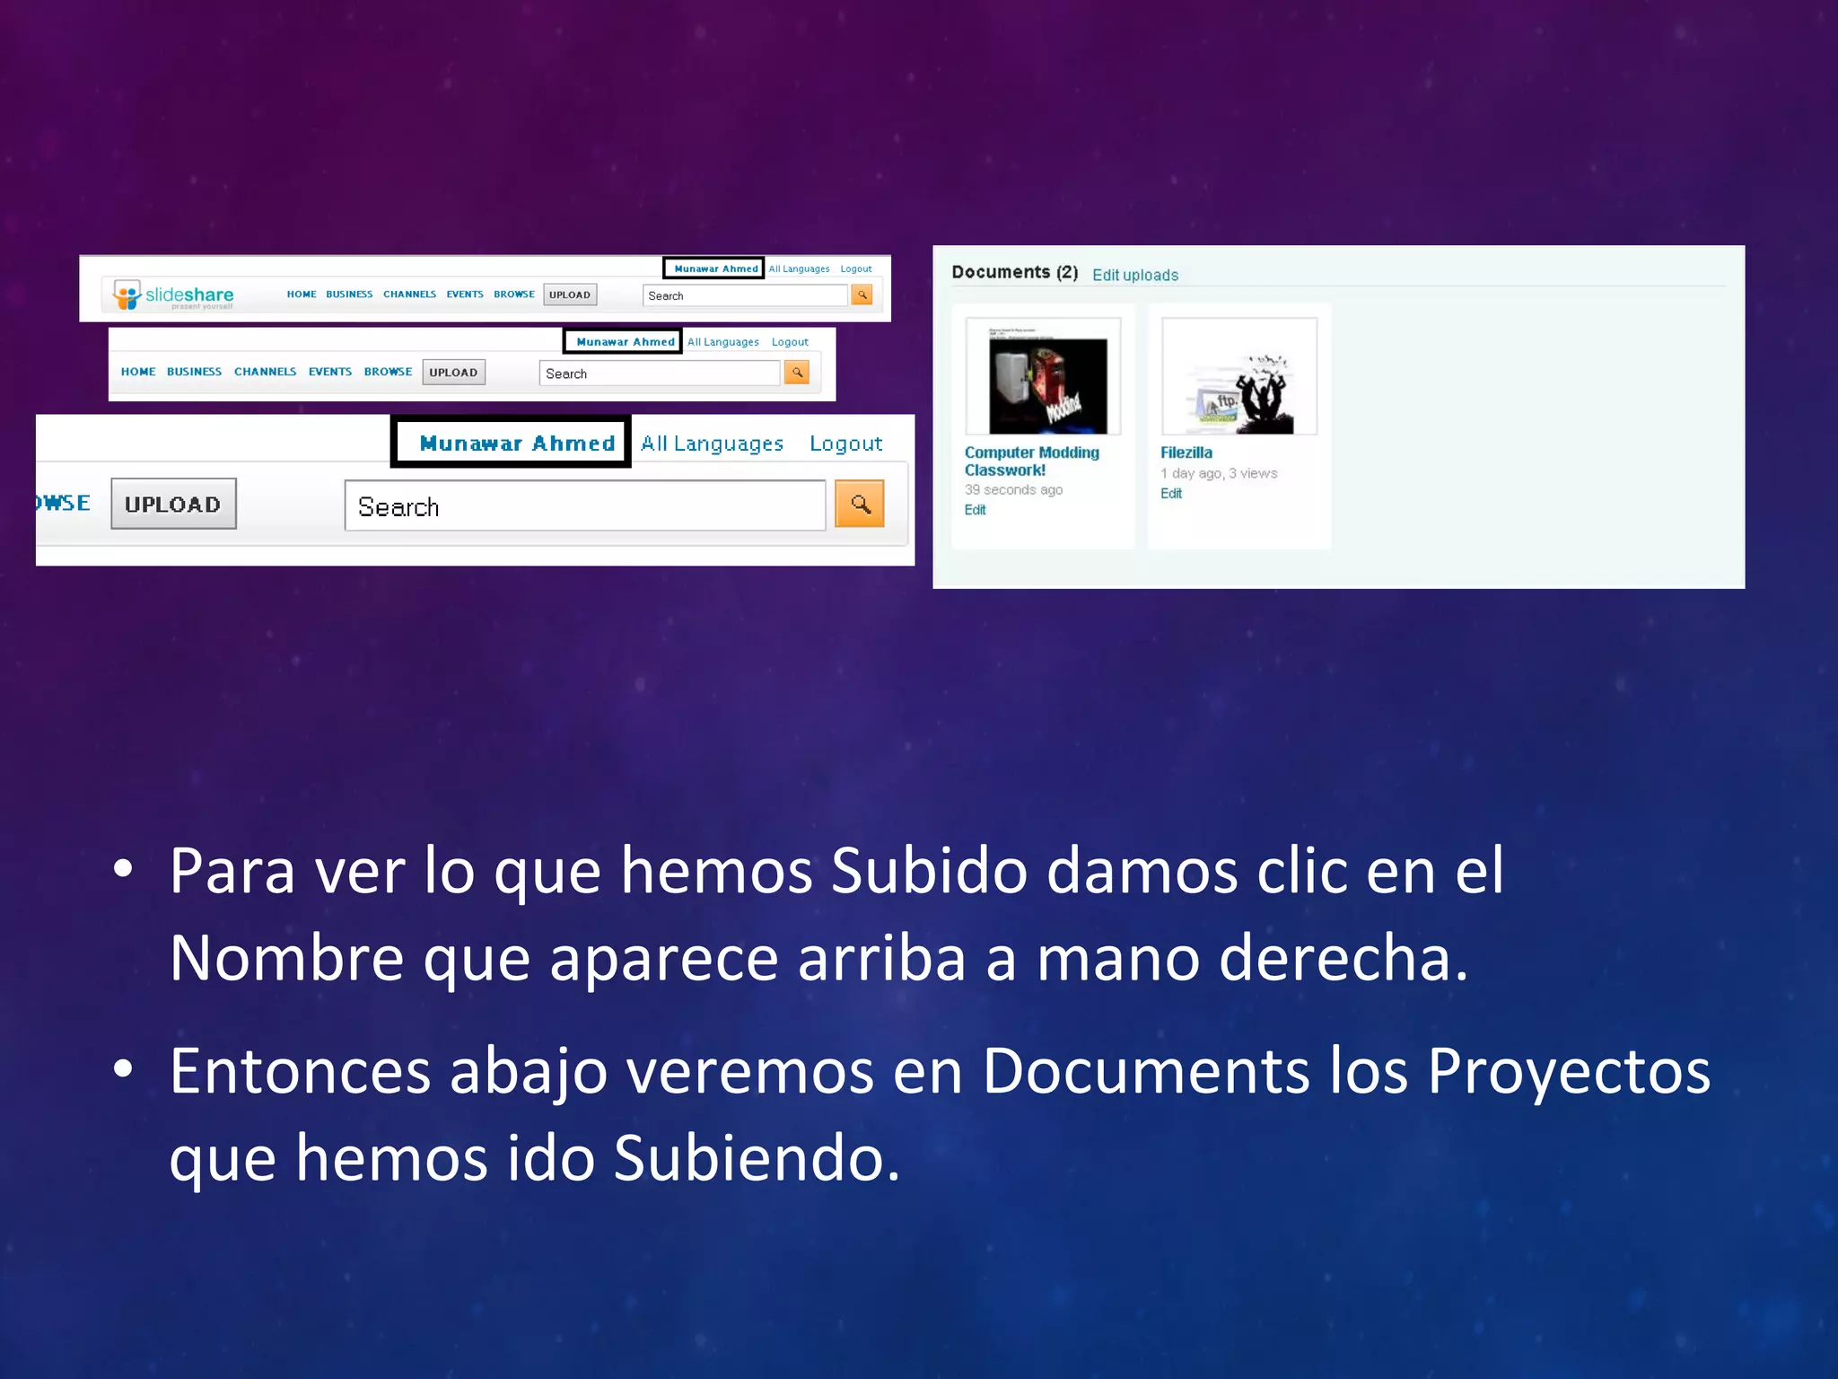Select CHANNELS in the middle-sized header

point(265,372)
